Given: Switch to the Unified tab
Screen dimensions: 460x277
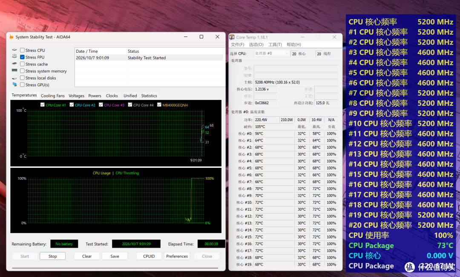Looking at the screenshot, I should tap(130, 96).
